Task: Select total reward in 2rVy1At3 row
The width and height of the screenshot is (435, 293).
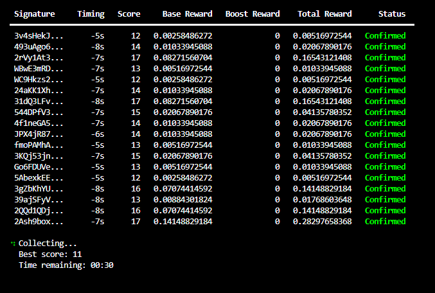Action: [322, 57]
